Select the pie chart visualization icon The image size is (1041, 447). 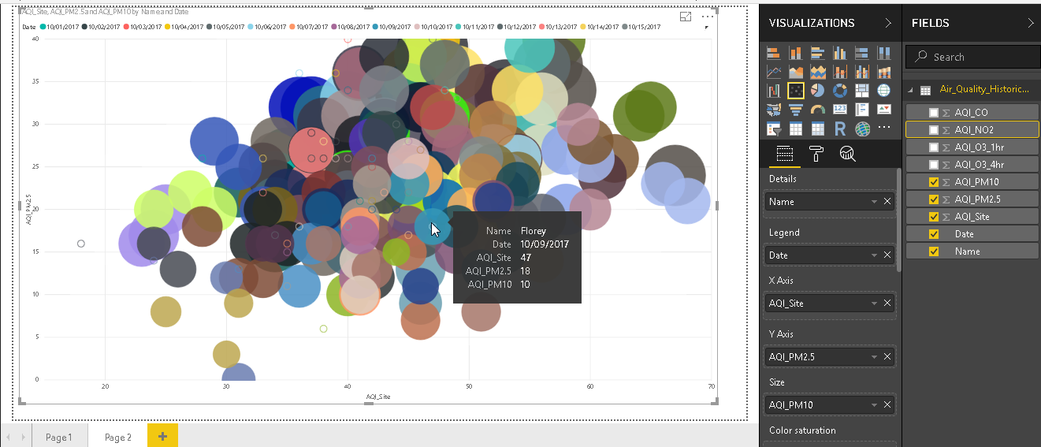click(818, 91)
